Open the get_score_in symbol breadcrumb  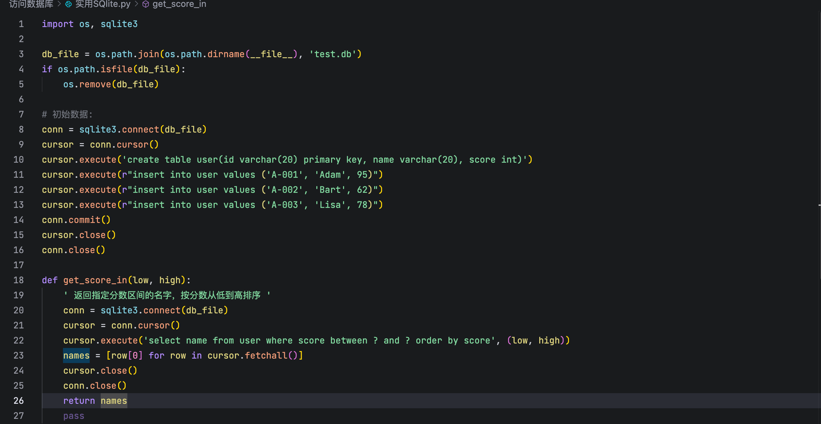(179, 4)
